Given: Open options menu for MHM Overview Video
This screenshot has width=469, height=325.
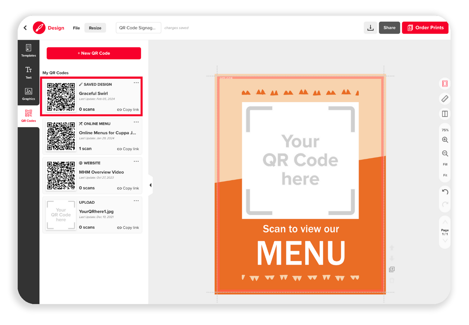Looking at the screenshot, I should [x=136, y=161].
